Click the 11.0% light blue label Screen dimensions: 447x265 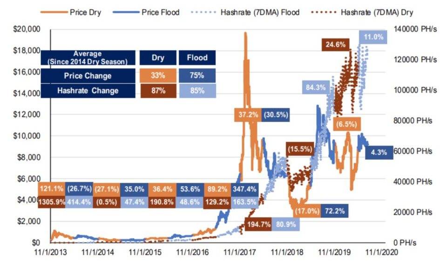pos(373,37)
